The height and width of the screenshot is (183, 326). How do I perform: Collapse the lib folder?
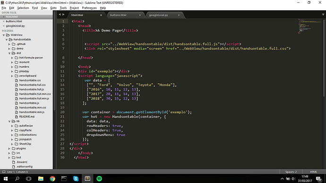click(x=9, y=121)
